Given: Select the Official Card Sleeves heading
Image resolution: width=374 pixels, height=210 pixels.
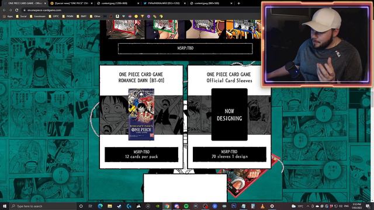Looking at the screenshot, I should coord(229,80).
